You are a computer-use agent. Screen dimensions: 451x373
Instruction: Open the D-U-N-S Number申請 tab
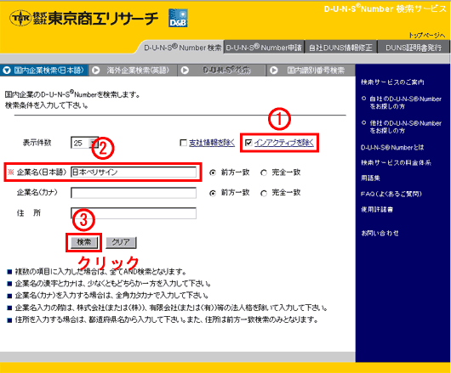pos(264,48)
